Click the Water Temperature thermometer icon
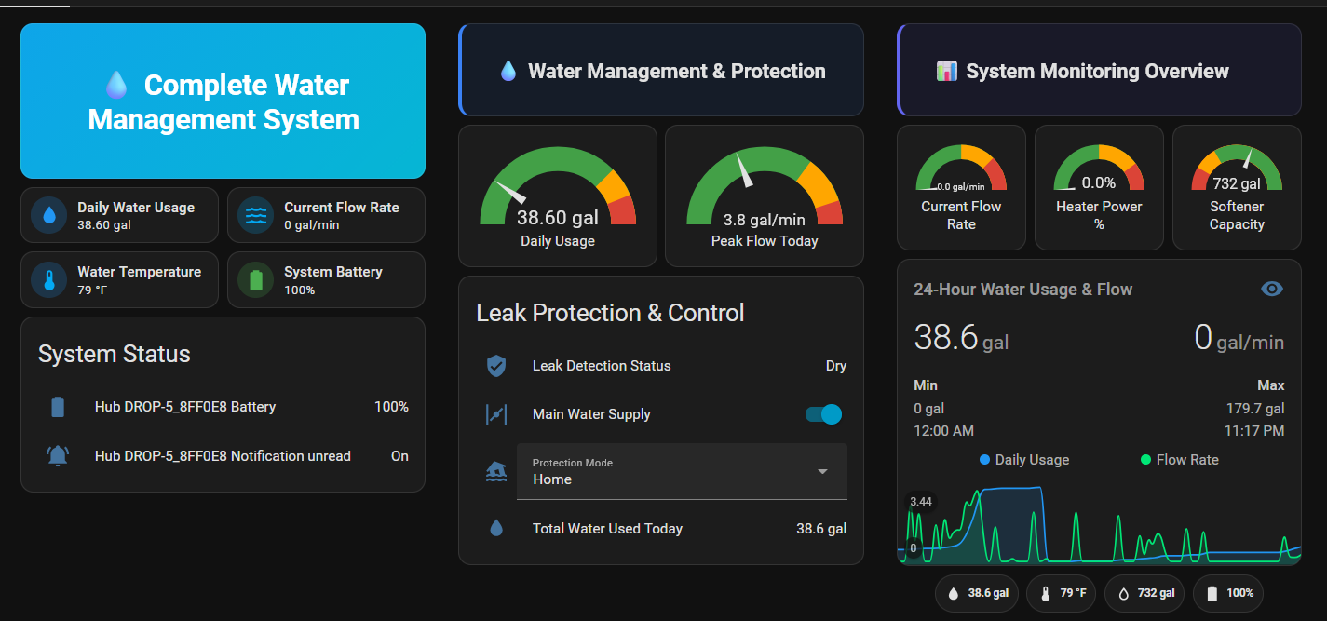 tap(49, 279)
